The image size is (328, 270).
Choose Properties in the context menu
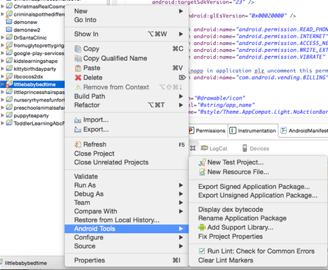tap(89, 260)
